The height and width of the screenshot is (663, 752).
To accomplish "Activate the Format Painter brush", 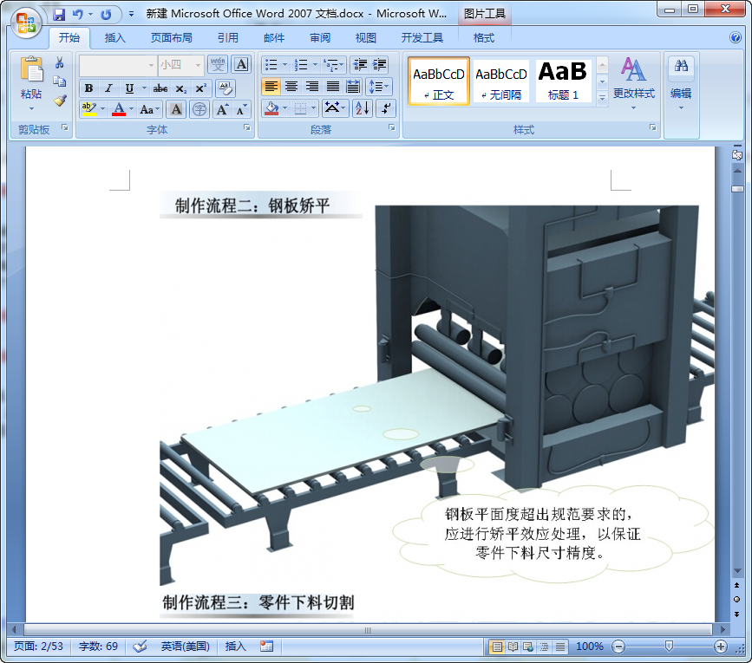I will click(x=60, y=101).
